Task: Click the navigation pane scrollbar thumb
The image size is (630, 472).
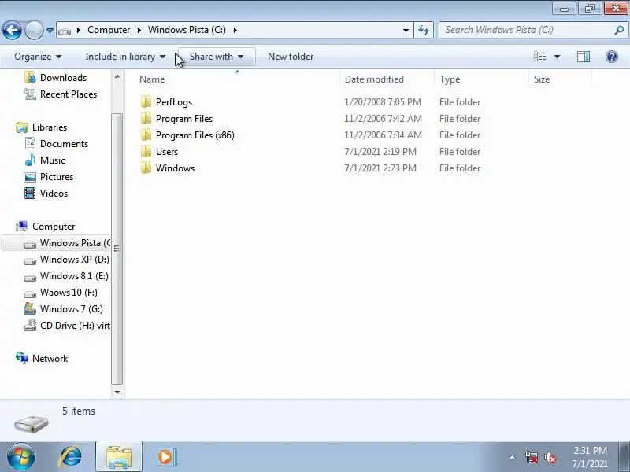Action: (x=117, y=249)
